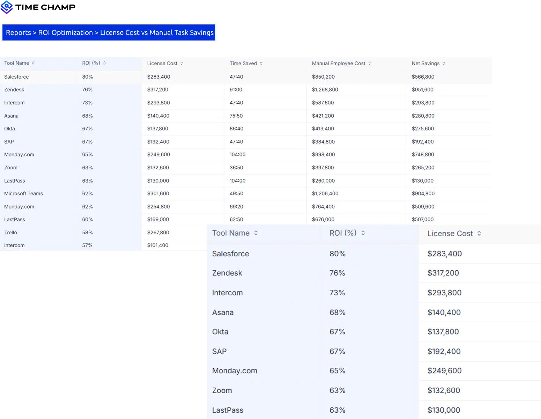
Task: Open the Reports breadcrumb link
Action: coord(18,32)
